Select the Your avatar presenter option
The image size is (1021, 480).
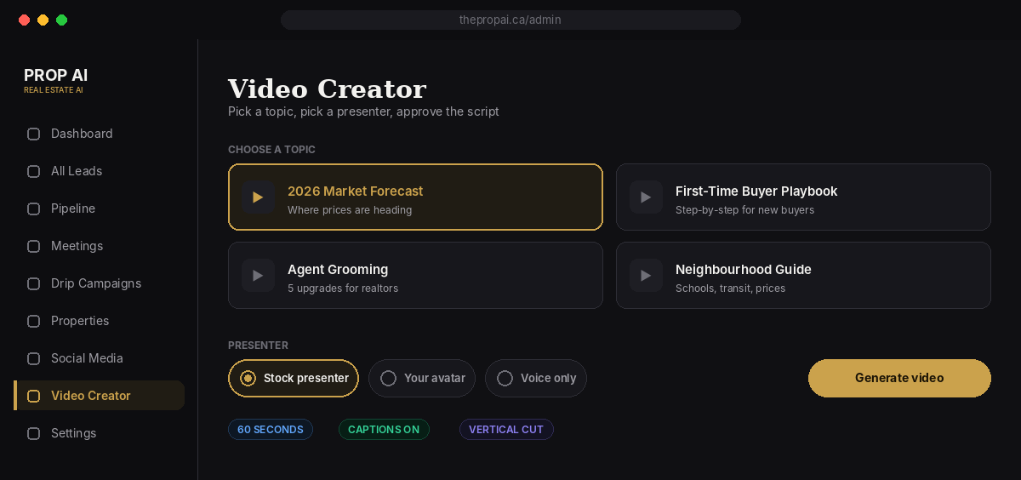[422, 378]
